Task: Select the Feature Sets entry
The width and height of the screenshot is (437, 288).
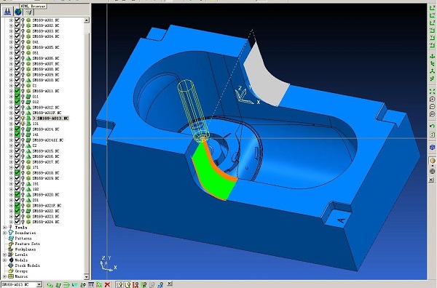Action: click(x=28, y=244)
